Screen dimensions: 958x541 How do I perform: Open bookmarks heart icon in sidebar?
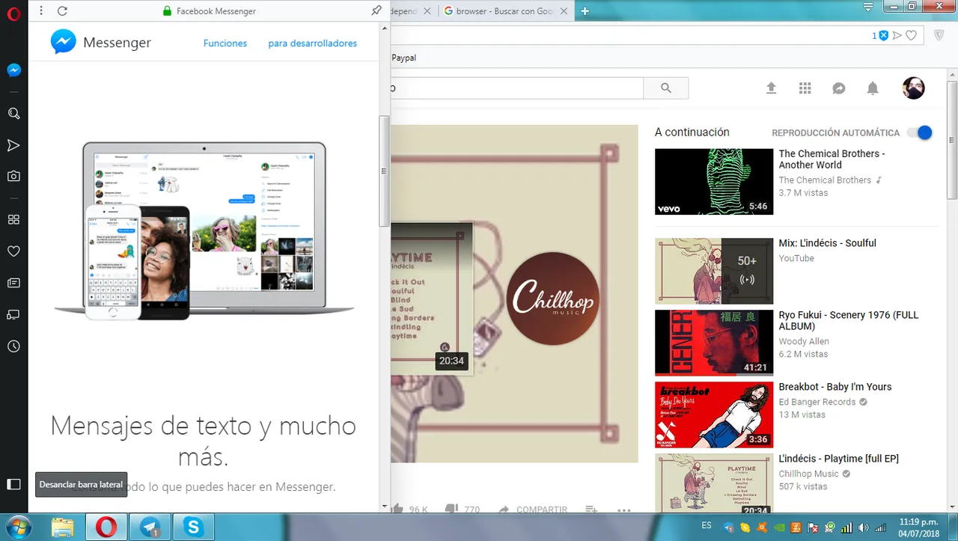[x=13, y=251]
